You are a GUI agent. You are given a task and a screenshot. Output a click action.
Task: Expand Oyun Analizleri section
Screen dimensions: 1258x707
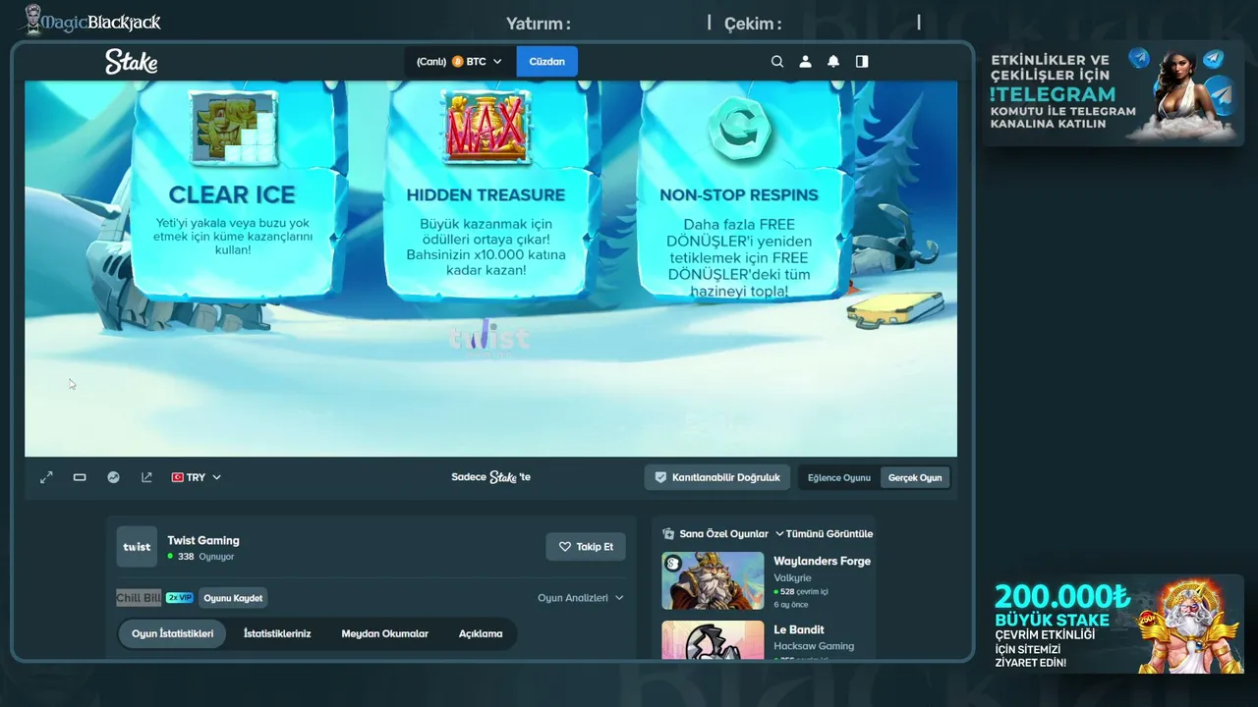(x=581, y=598)
